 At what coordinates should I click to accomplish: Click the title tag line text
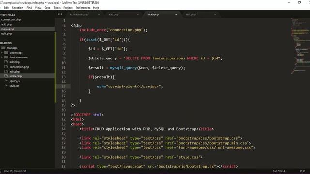147,129
